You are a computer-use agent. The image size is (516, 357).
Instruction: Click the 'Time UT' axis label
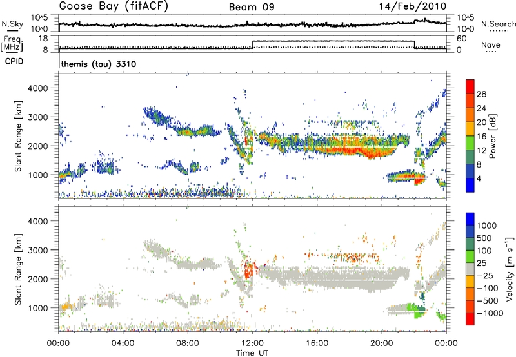click(252, 353)
